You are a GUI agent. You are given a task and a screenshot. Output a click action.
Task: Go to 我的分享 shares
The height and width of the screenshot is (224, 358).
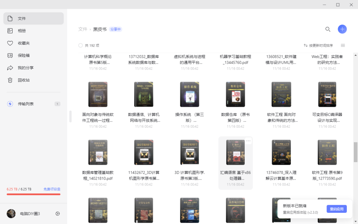33,68
